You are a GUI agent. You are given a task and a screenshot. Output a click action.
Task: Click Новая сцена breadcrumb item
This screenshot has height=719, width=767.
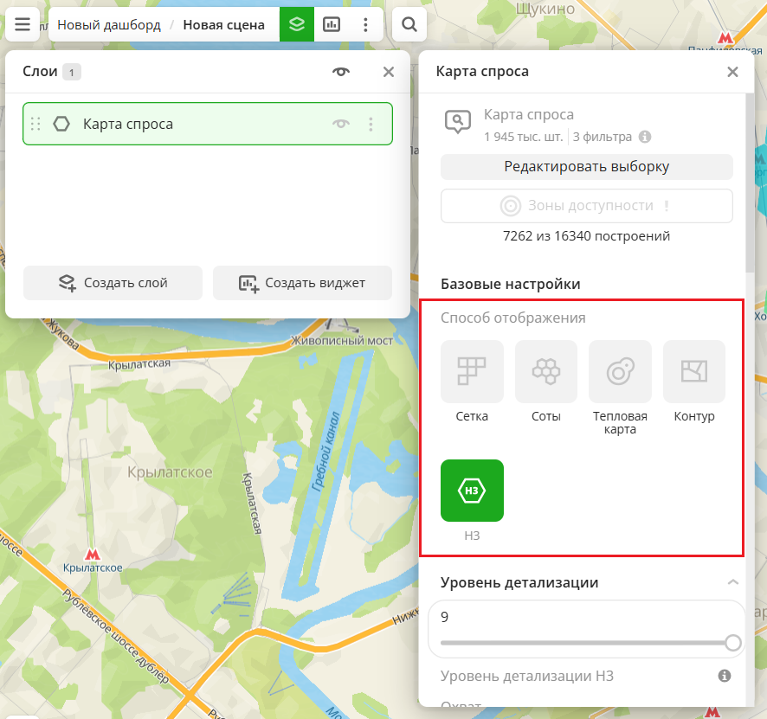coord(223,25)
